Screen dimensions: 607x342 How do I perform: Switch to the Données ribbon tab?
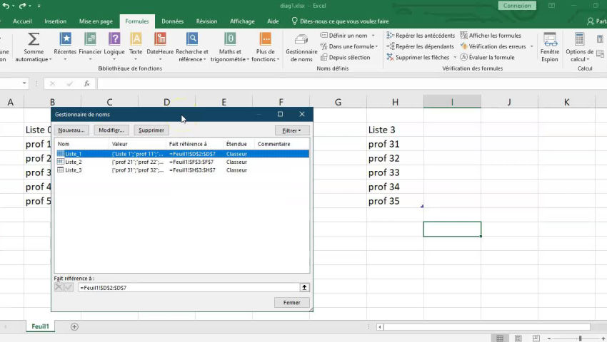click(172, 21)
